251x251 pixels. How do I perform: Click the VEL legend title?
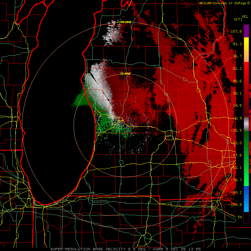point(245,17)
